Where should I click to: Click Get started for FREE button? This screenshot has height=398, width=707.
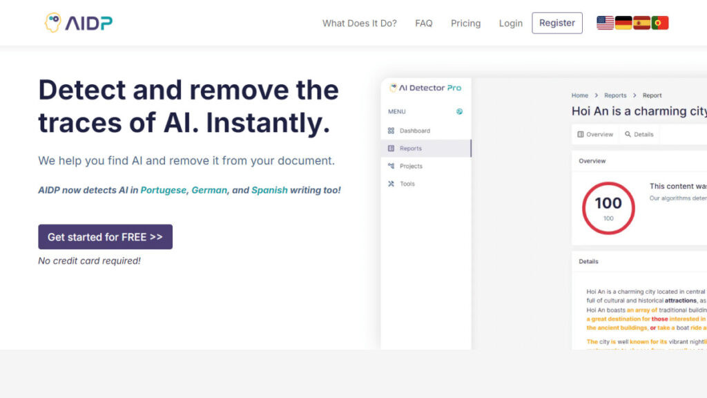[105, 237]
